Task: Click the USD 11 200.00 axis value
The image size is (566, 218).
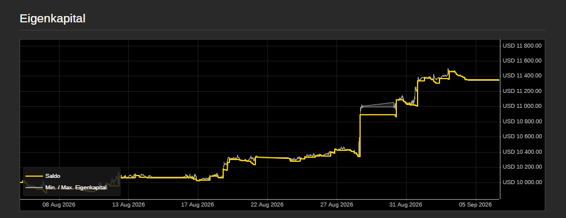Action: [x=522, y=91]
